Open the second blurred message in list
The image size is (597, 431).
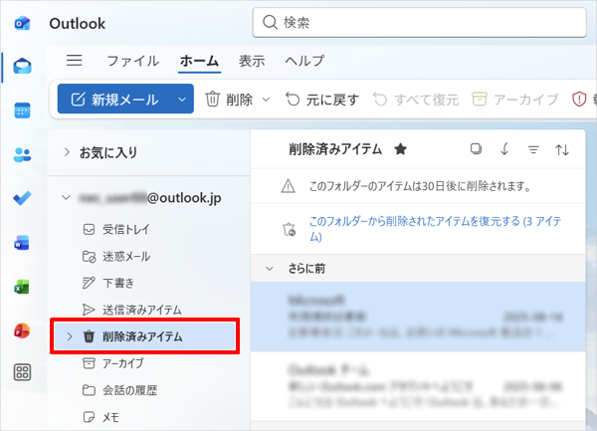click(418, 386)
